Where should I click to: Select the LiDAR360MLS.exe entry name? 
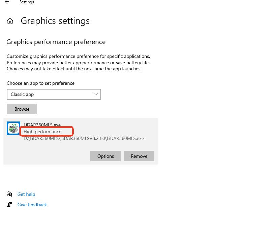pyautogui.click(x=42, y=125)
